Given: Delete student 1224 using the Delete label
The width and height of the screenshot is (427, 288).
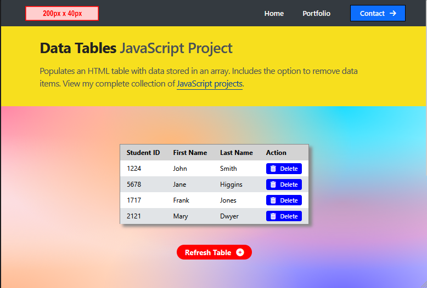Looking at the screenshot, I should tap(289, 169).
